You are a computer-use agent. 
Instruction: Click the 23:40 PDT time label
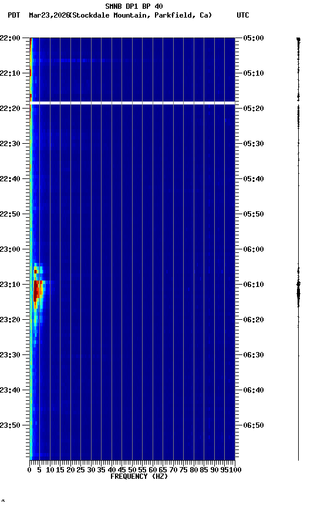(10, 391)
